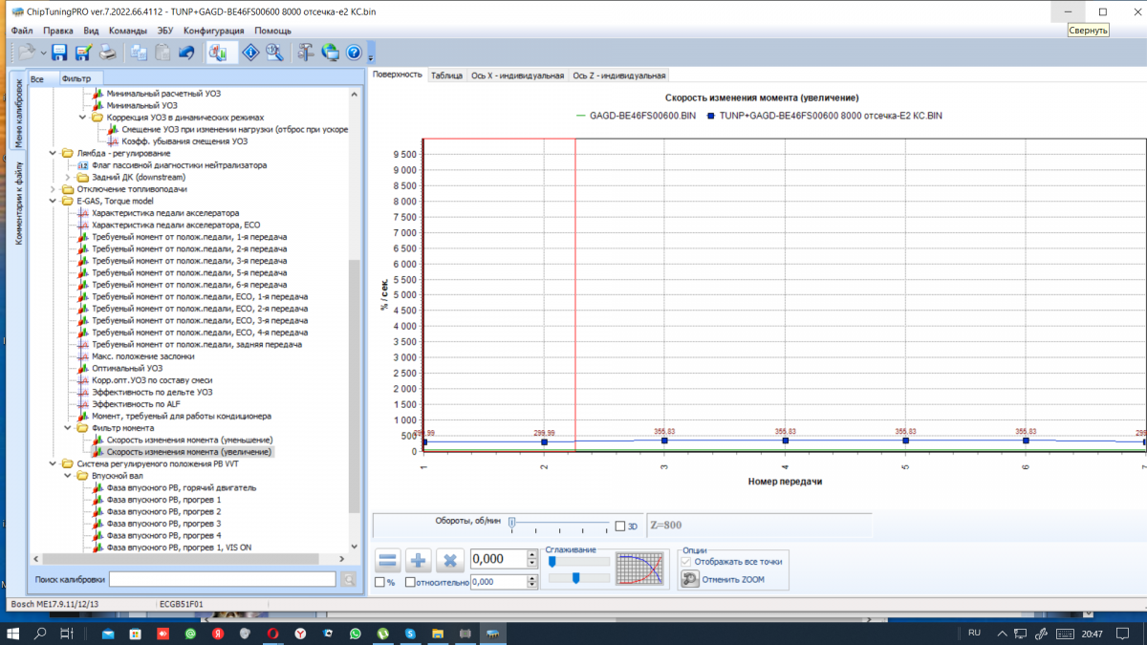
Task: Click the Поиск калибровки search field
Action: pyautogui.click(x=222, y=579)
